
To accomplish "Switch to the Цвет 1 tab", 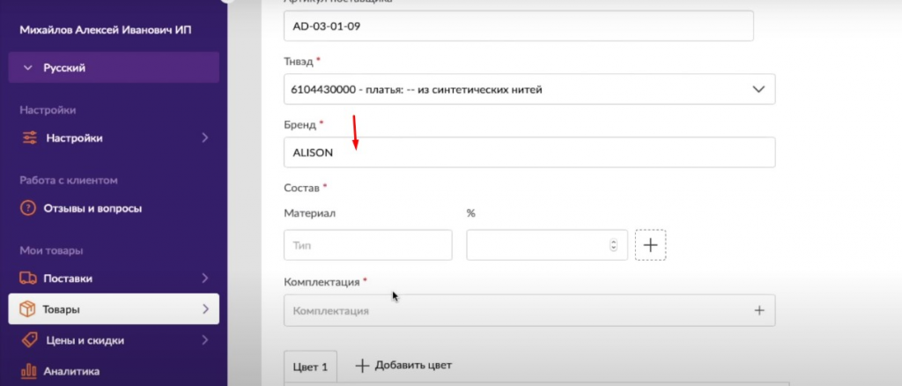I will click(x=310, y=366).
